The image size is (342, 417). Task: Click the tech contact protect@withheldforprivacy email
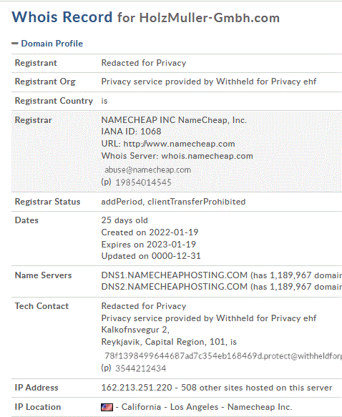tap(223, 355)
